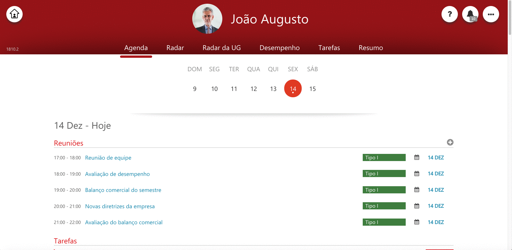Go to the home screen icon
This screenshot has height=250, width=512.
[x=14, y=14]
